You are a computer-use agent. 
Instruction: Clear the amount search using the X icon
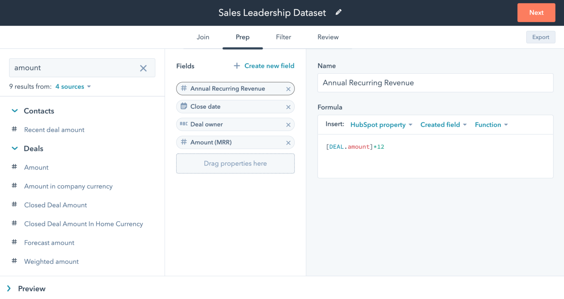pyautogui.click(x=143, y=68)
